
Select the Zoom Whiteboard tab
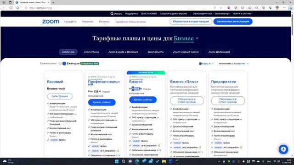pos(219,52)
